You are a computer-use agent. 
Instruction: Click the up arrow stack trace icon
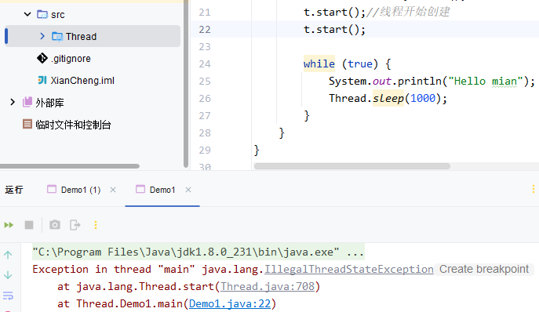point(8,255)
